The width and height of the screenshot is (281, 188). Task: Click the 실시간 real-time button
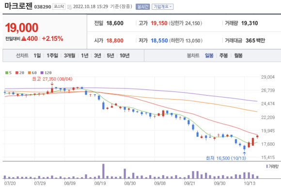click(142, 7)
